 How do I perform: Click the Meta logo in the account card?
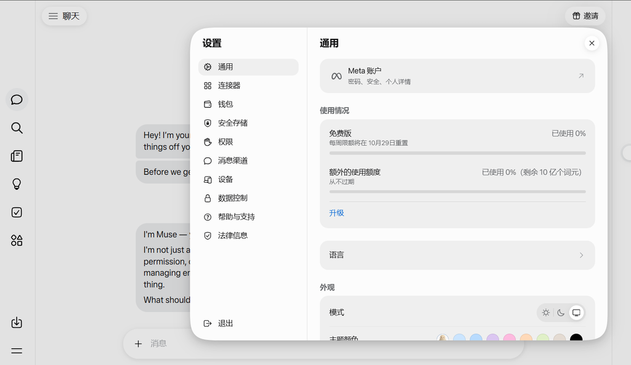click(336, 76)
